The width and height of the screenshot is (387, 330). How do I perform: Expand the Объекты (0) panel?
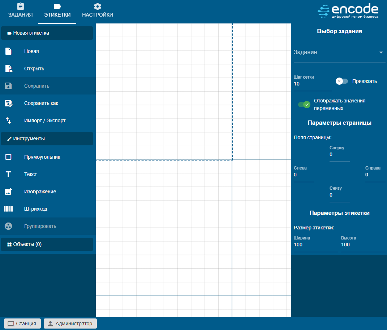47,244
